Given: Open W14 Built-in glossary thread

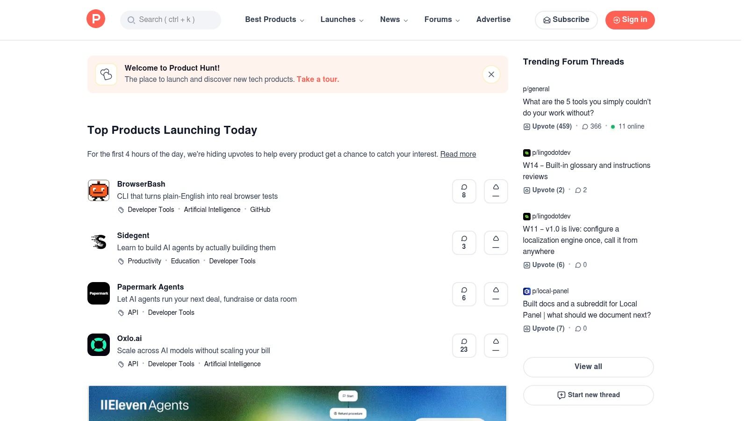Looking at the screenshot, I should tap(587, 171).
